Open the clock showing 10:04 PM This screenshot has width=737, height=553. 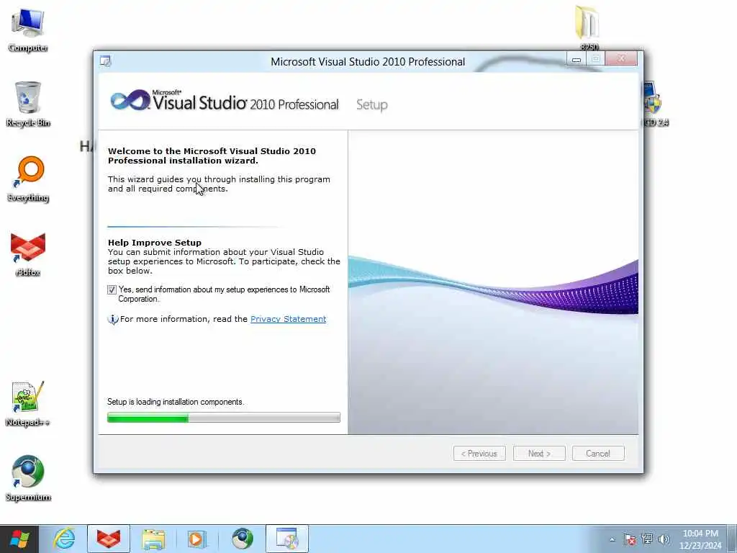click(x=700, y=539)
